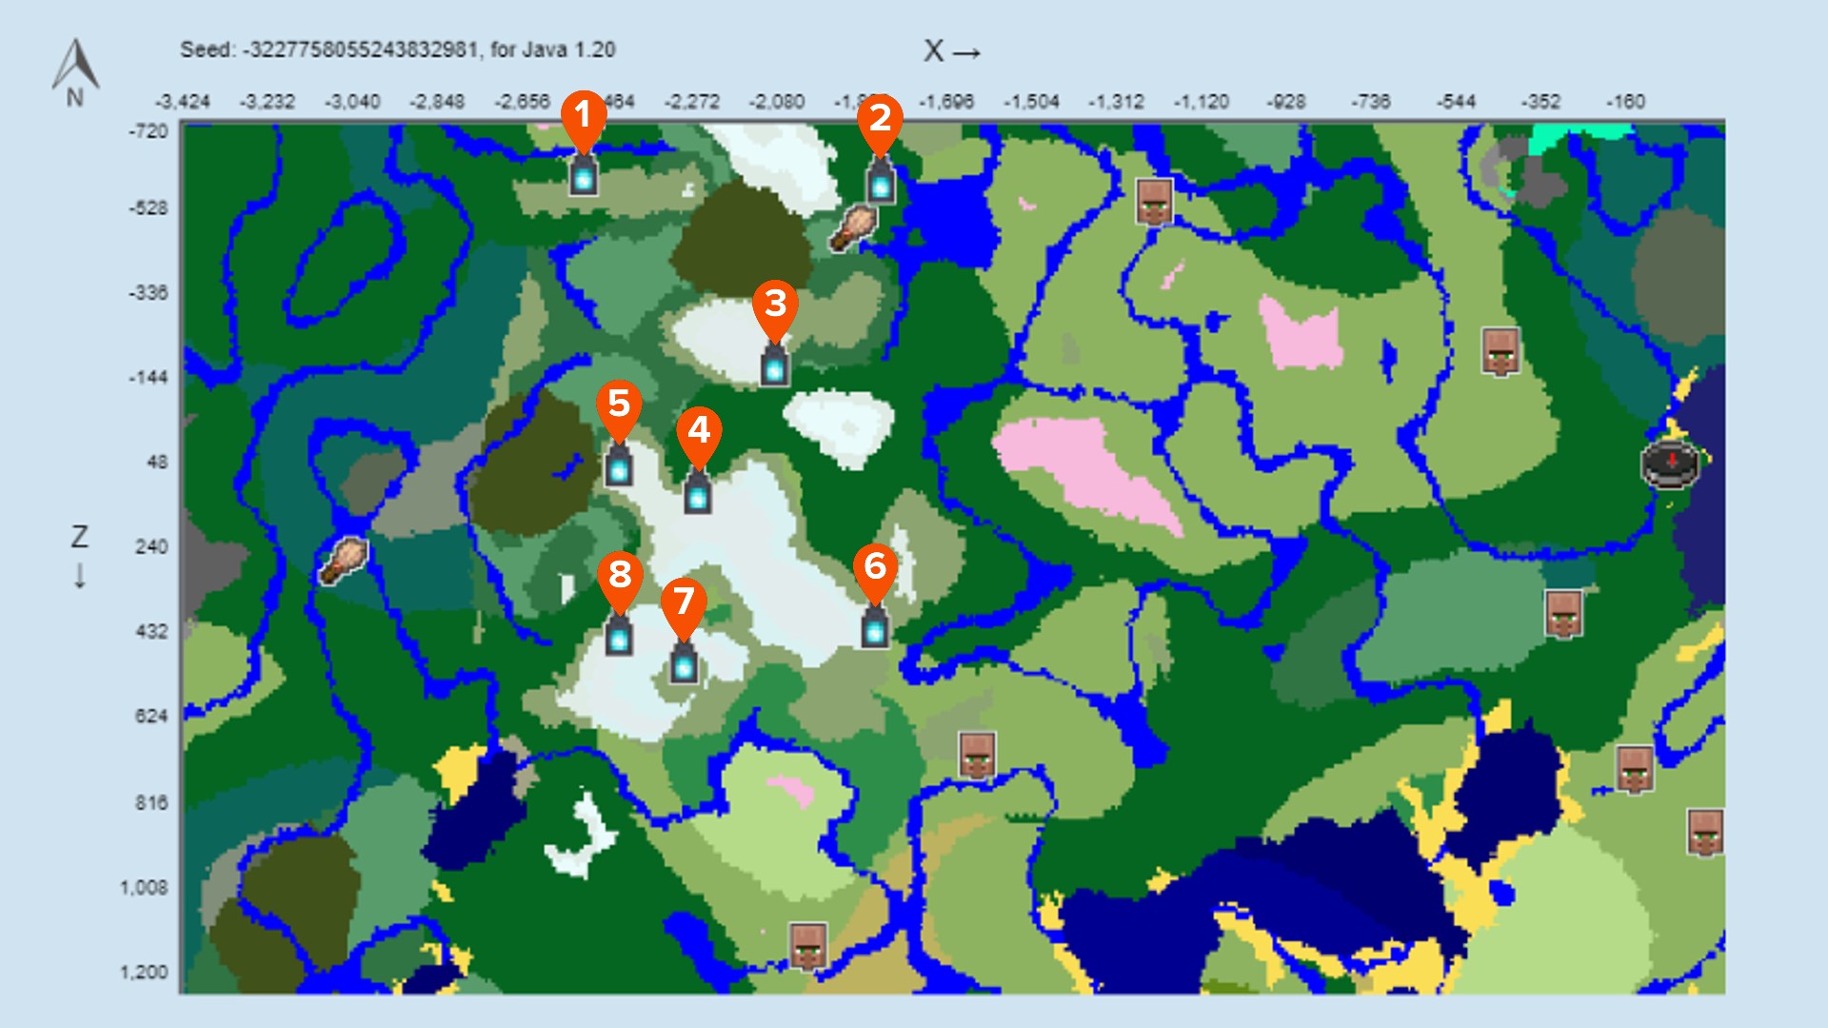The width and height of the screenshot is (1828, 1028).
Task: Click the X axis arrow label
Action: 952,51
